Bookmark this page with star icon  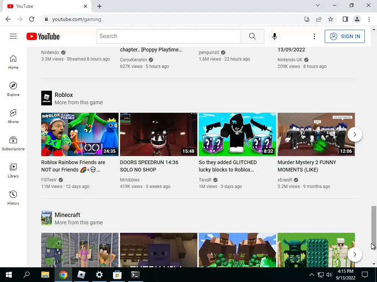pos(331,19)
